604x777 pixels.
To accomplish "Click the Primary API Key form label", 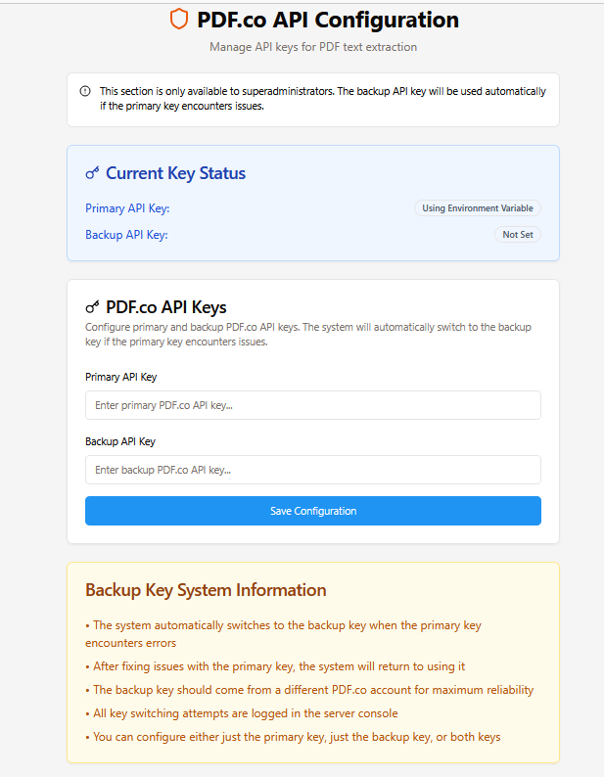I will click(120, 377).
